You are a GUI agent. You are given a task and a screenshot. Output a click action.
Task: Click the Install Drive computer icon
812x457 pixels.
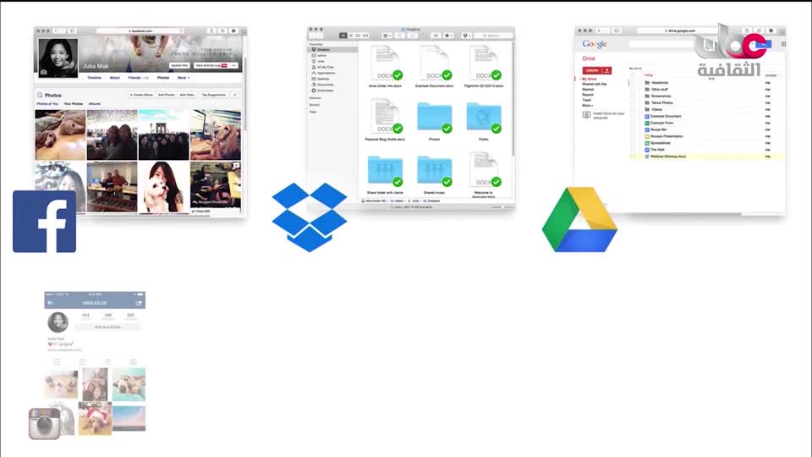click(586, 115)
